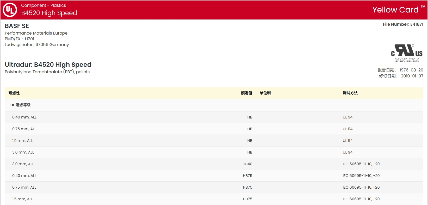Viewport: 428px width, 205px height.
Task: Click the 'Ultradur: B4520 High Speed' heading
Action: 48,64
